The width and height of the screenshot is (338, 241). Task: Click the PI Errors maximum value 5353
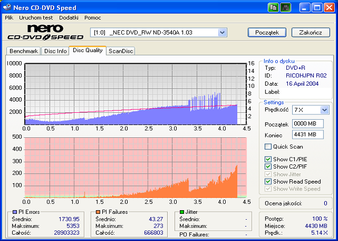73,226
